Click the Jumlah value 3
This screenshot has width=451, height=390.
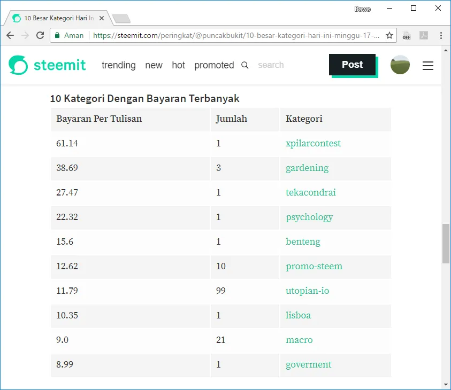tap(219, 168)
